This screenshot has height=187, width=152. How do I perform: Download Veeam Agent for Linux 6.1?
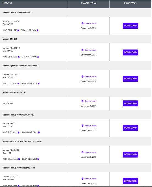coord(130,103)
